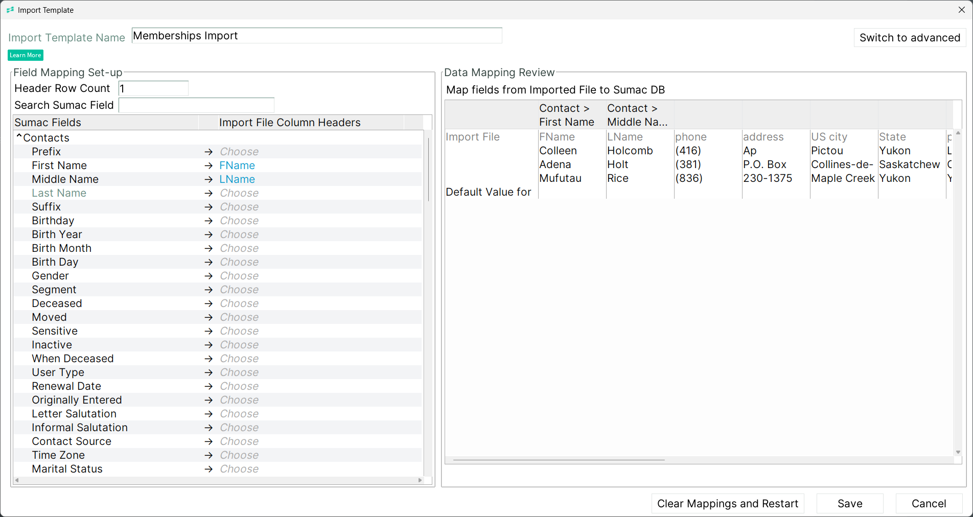Choose a column for Gender
973x517 pixels.
[x=239, y=276]
